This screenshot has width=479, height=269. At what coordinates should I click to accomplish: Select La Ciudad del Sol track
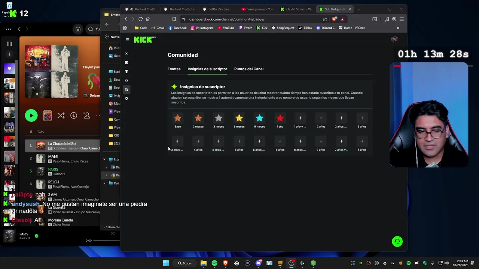(x=63, y=146)
